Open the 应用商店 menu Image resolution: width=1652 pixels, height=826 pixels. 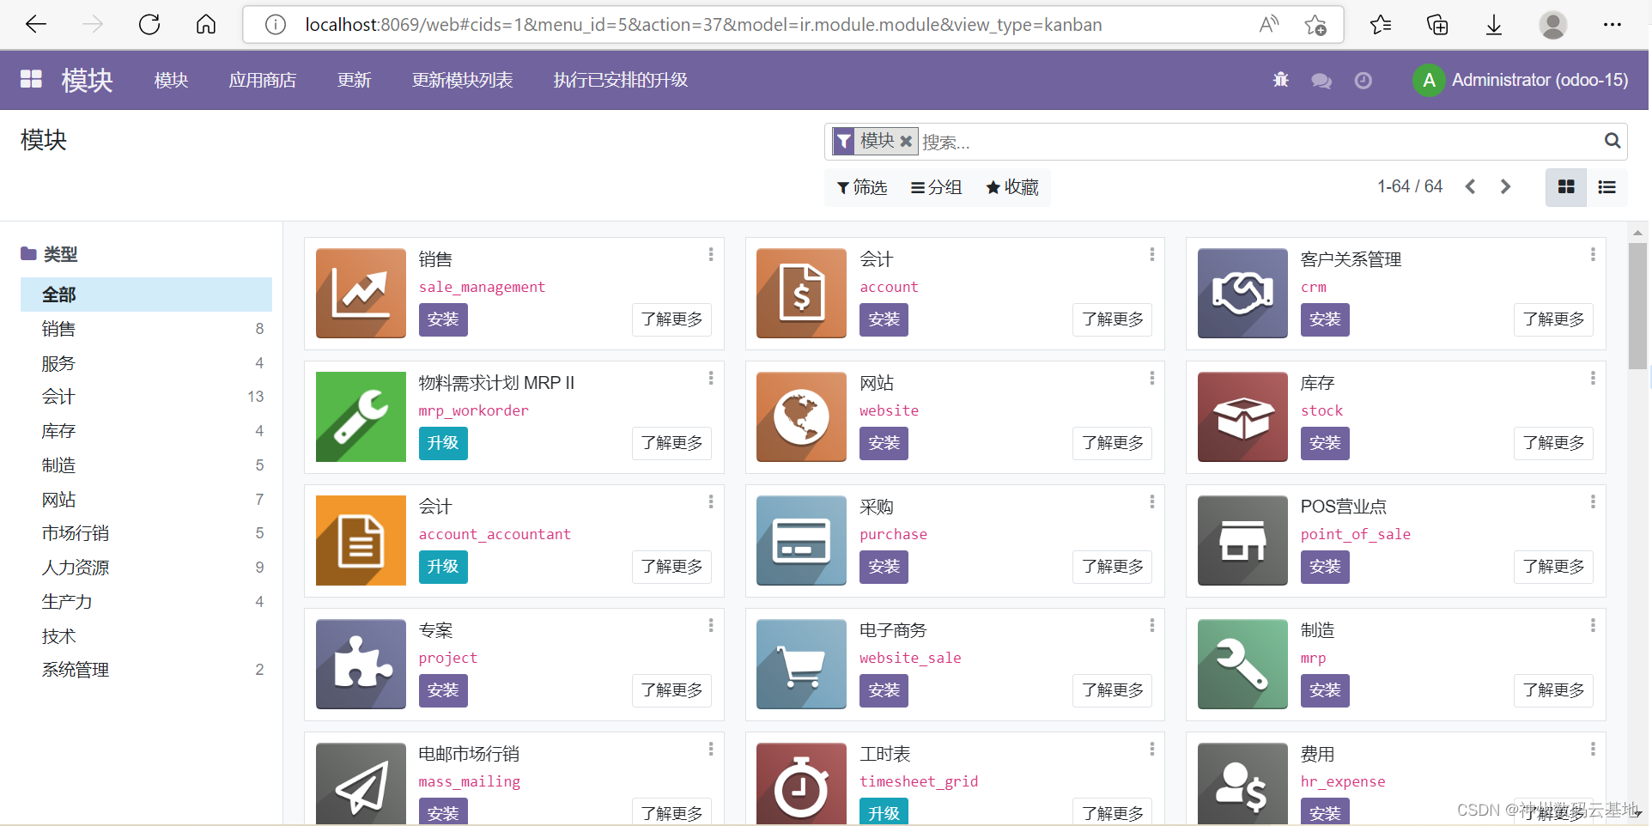(x=263, y=80)
